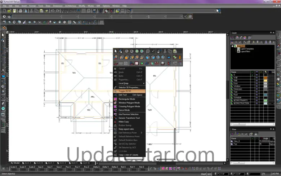Click the Generic Transform Tool entry
Screen dimensions: 281x176
pyautogui.click(x=129, y=118)
